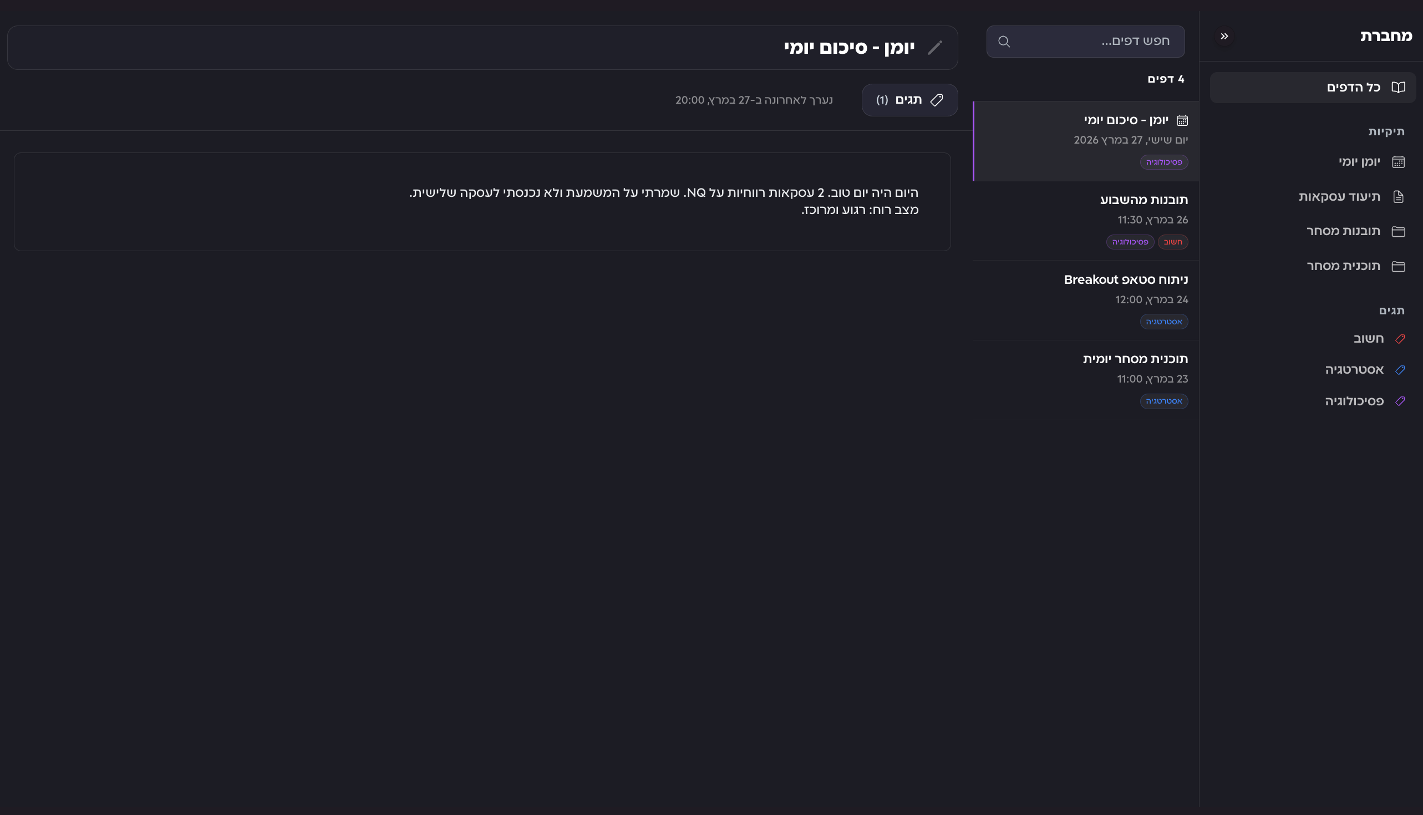
Task: Select the יומן - סיכום יומי page in the list
Action: pos(1126,120)
